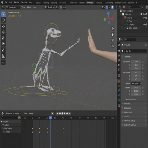Click the Location X value field
Viewport: 148px width, 148px height.
(136, 62)
